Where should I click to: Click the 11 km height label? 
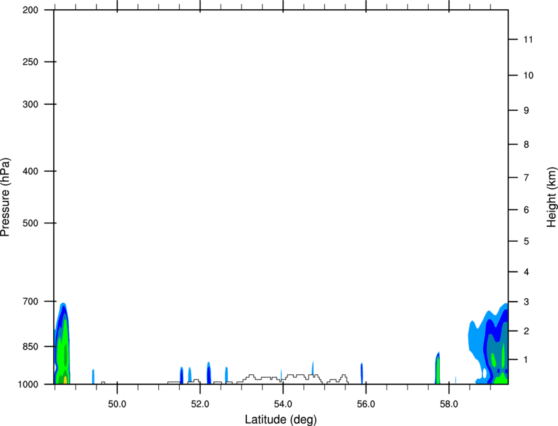[x=528, y=39]
